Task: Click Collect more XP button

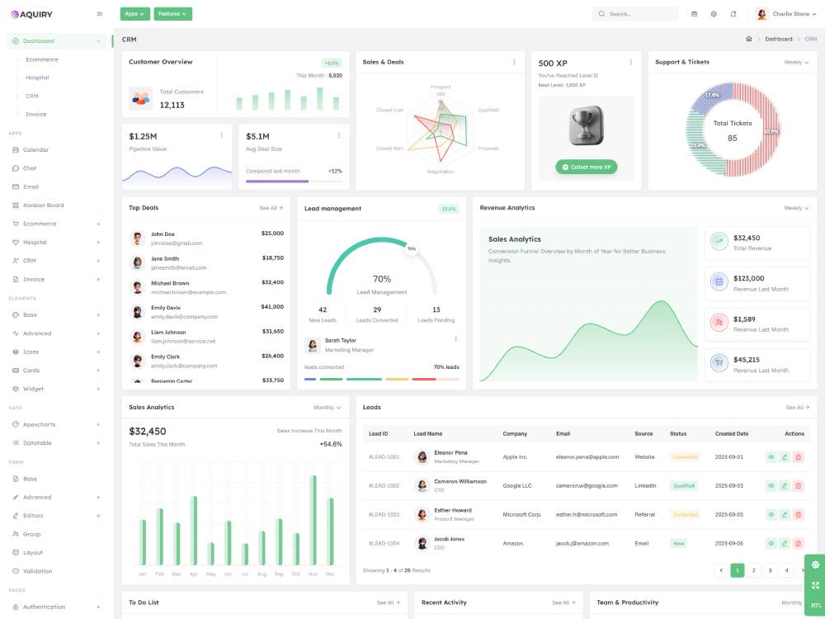Action: click(x=586, y=167)
